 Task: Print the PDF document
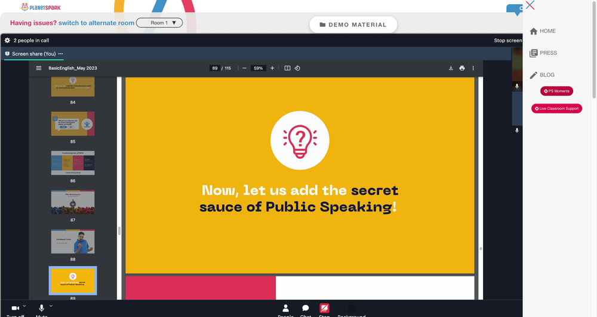pyautogui.click(x=462, y=68)
